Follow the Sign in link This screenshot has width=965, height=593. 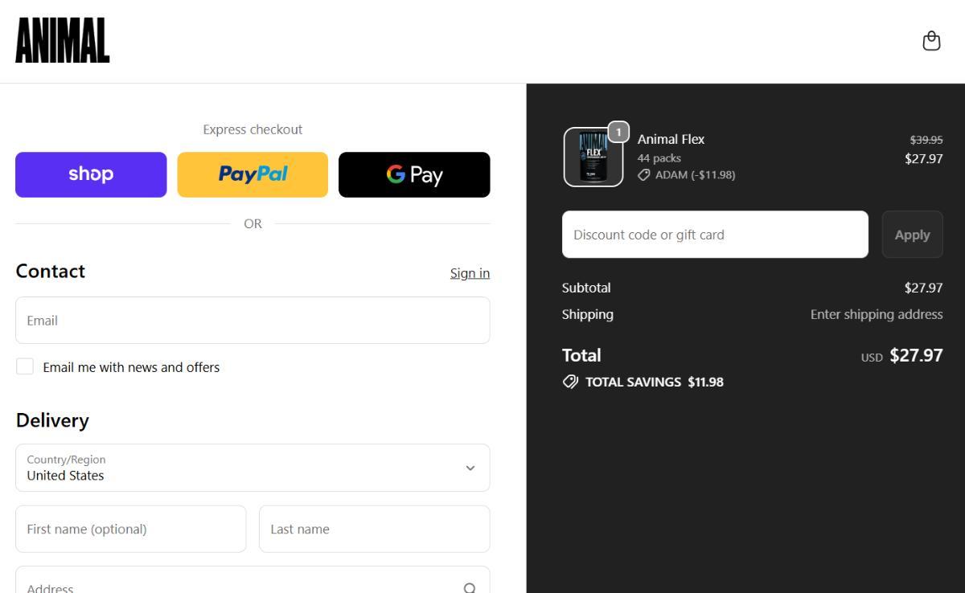tap(470, 273)
